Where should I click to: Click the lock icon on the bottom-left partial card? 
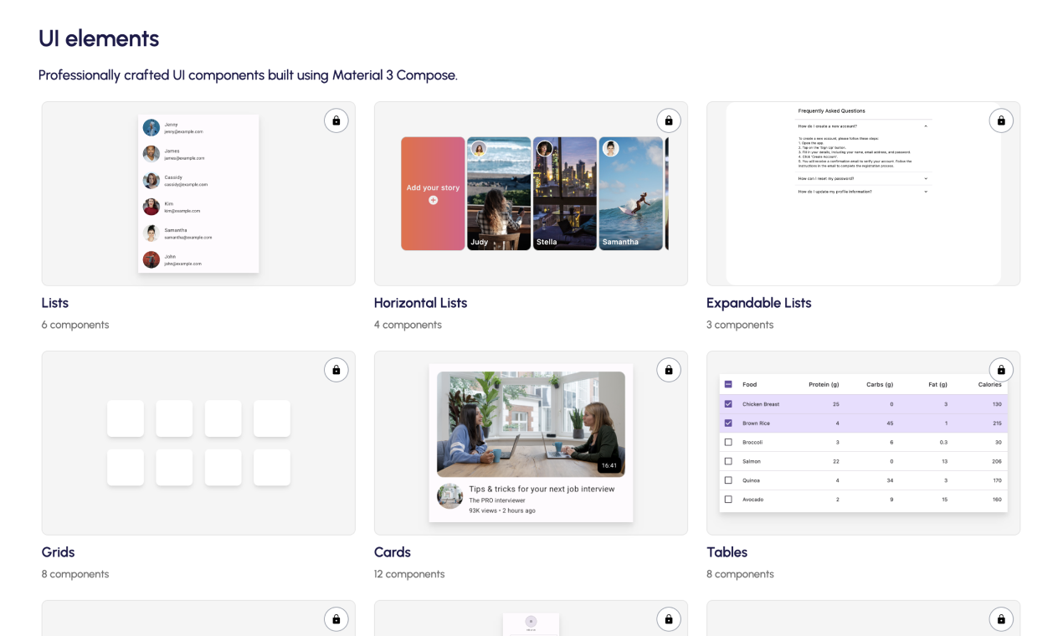pyautogui.click(x=336, y=619)
